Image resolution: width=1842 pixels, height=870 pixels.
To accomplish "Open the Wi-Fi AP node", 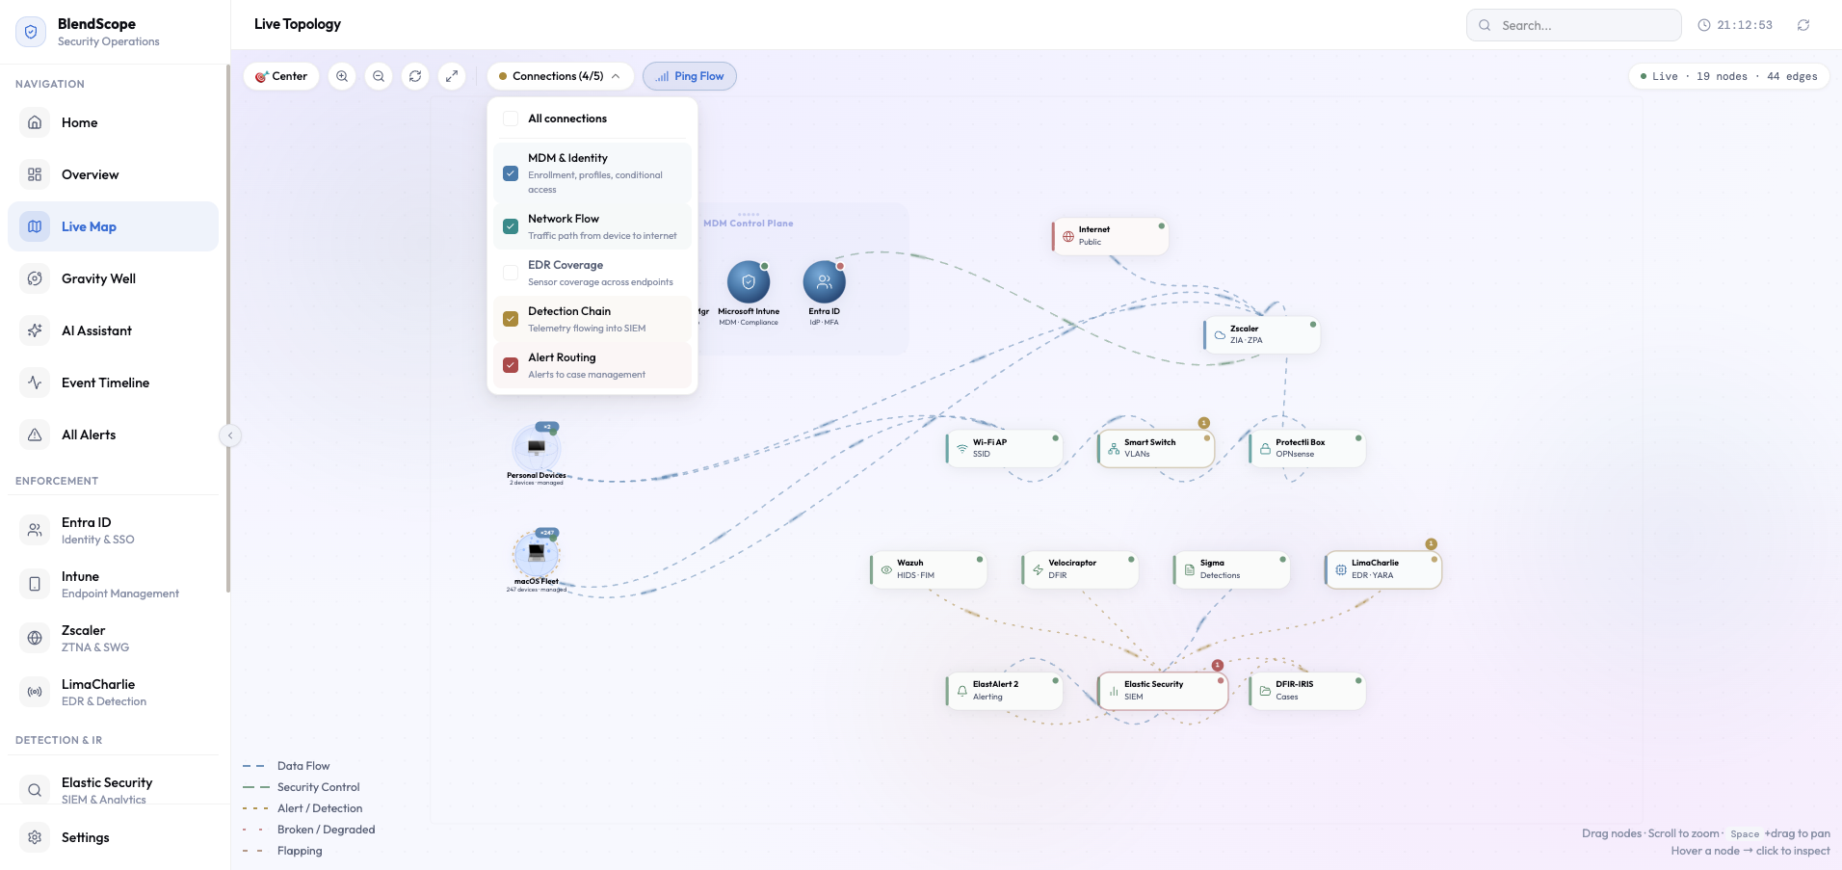I will click(1004, 448).
